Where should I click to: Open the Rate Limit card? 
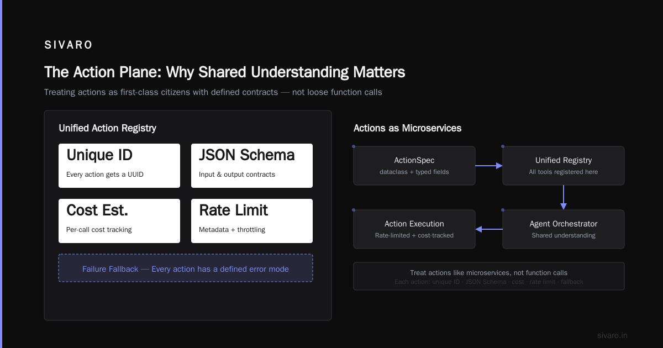252,221
